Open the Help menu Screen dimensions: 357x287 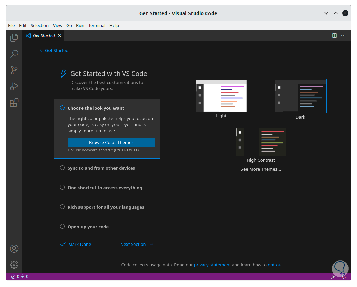point(114,26)
